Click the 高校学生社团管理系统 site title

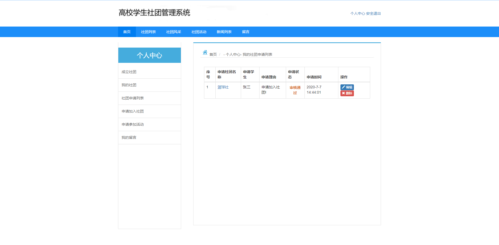click(154, 13)
